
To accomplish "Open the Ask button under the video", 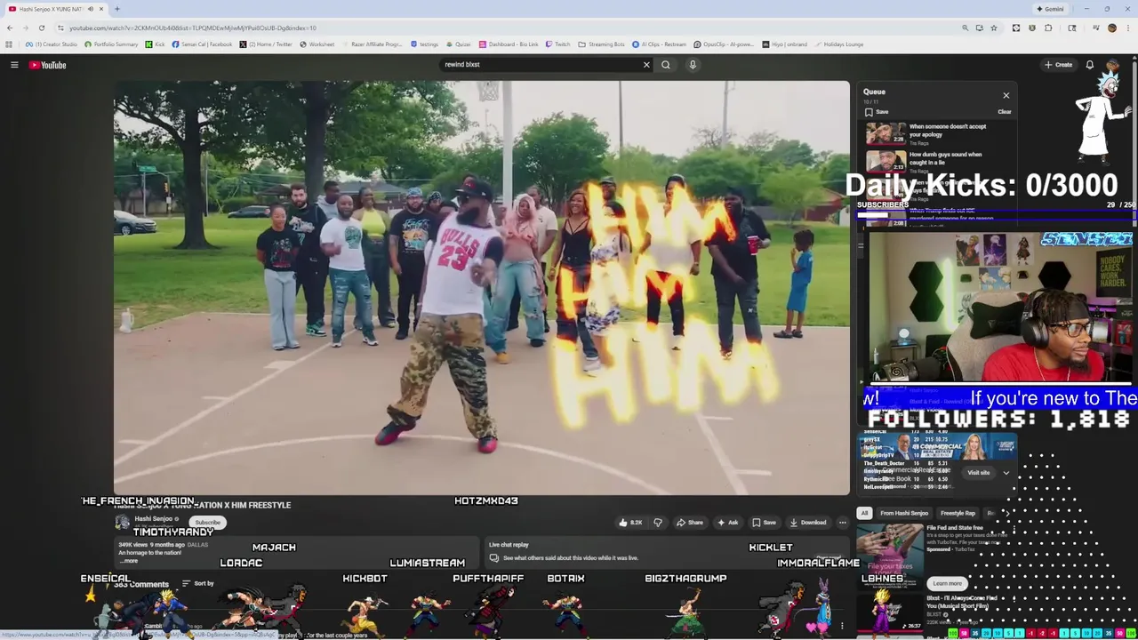I will coord(728,523).
